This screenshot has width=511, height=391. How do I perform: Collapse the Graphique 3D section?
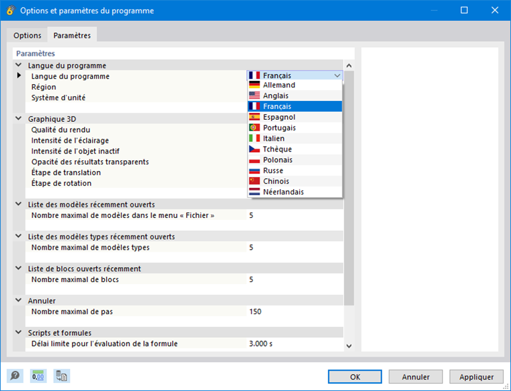(x=19, y=118)
